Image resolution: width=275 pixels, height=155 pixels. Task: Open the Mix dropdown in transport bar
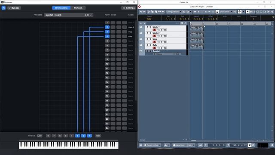191,145
